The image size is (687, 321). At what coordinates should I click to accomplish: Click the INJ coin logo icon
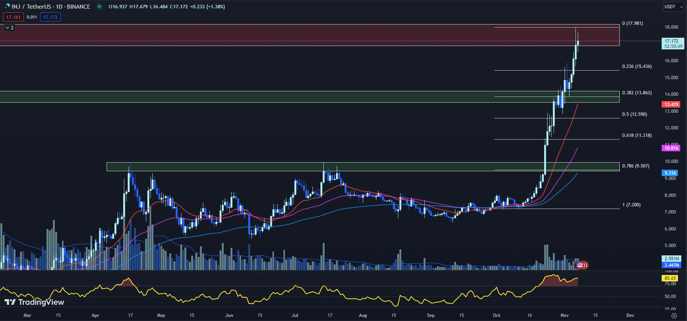(x=7, y=6)
